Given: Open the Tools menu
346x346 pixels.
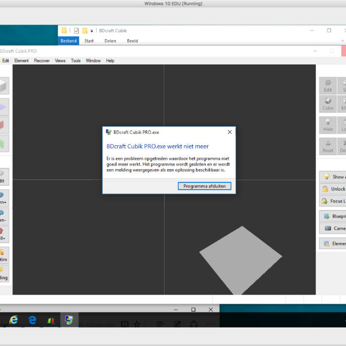Looking at the screenshot, I should [76, 60].
